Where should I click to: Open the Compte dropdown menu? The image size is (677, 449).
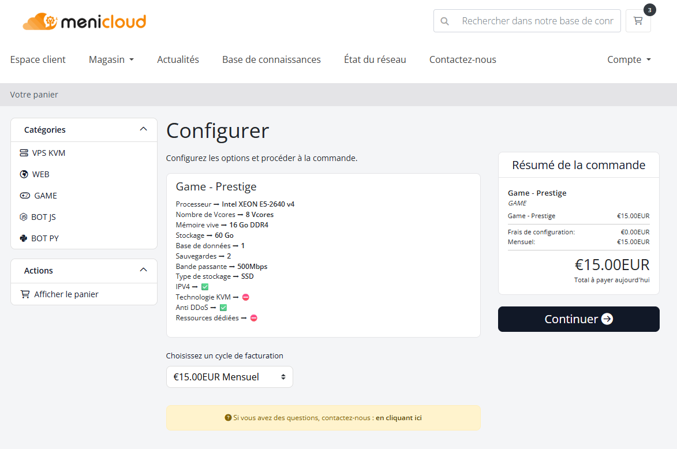[x=629, y=59]
